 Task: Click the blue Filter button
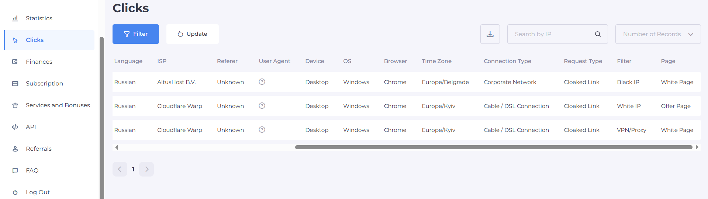click(x=135, y=34)
